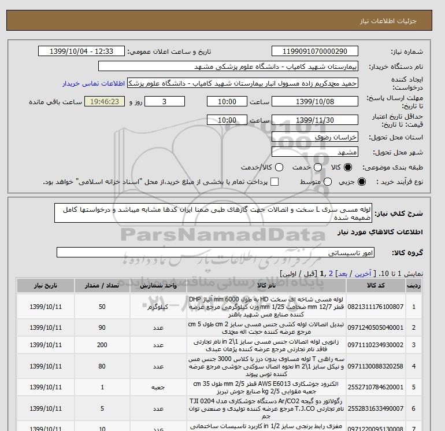Click the remaining time countdown 19:46:23
Screen dimensions: 445x431
tap(105, 101)
